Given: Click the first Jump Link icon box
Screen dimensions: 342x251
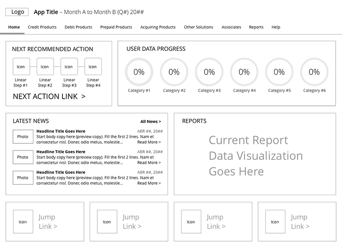Looking at the screenshot, I should (x=23, y=222).
